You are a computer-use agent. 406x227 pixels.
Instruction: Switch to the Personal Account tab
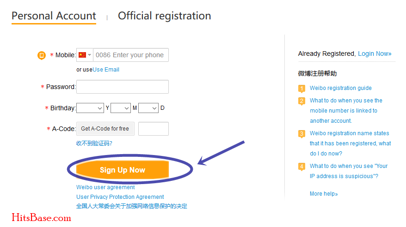pos(54,16)
